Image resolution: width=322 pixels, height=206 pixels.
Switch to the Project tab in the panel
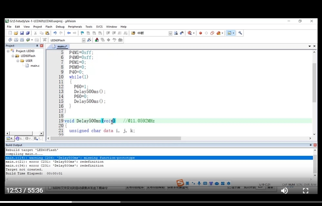pos(10,139)
